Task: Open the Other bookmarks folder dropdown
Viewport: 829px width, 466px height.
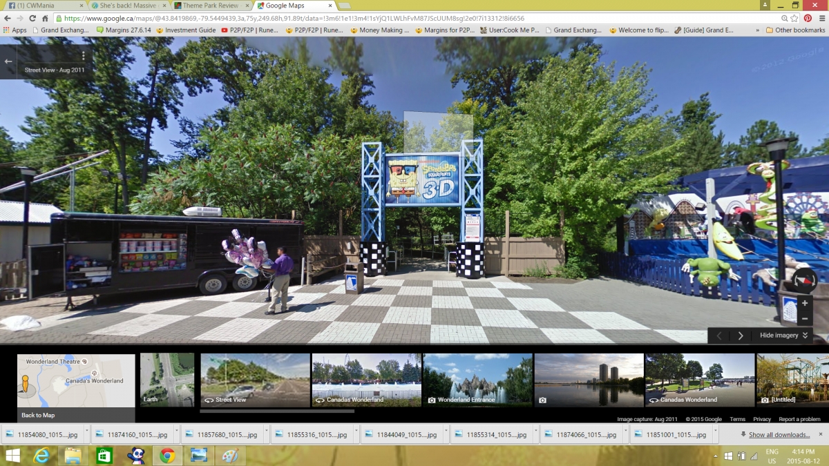Action: 795,30
